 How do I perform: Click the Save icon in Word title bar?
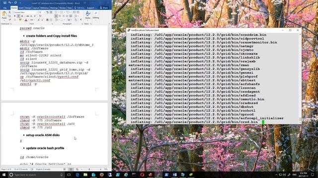pyautogui.click(x=5, y=2)
